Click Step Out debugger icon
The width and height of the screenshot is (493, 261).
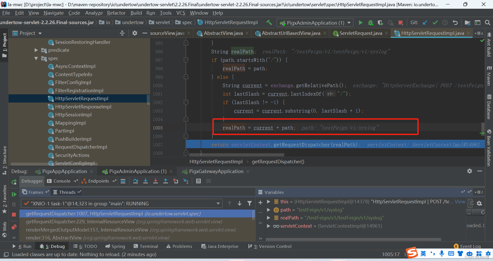166,181
